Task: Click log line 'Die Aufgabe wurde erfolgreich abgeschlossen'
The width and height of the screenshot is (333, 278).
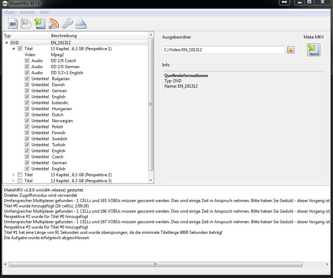Action: click(47, 238)
